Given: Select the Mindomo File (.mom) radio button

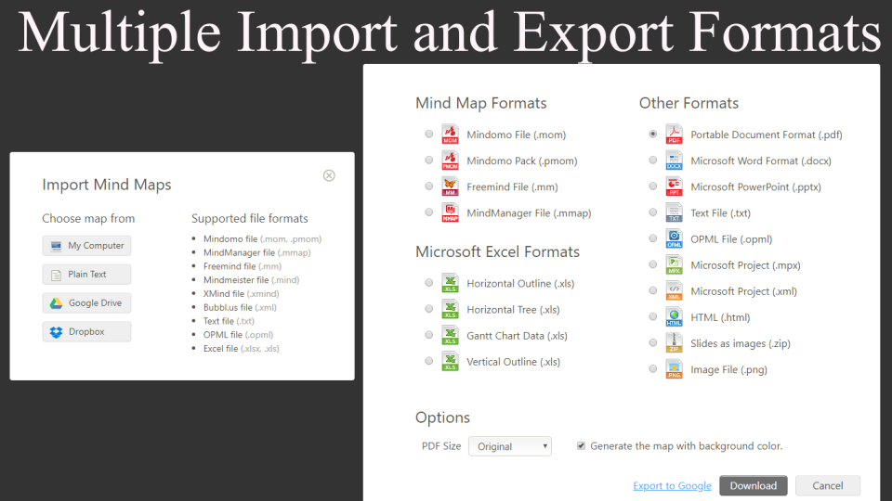Looking at the screenshot, I should pos(429,134).
